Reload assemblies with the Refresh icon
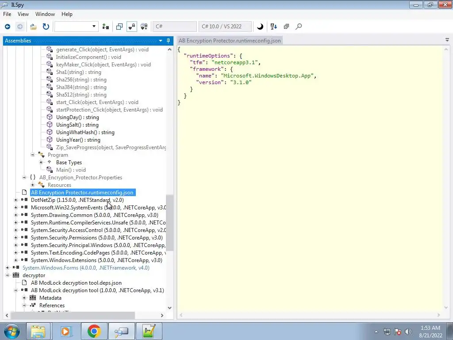This screenshot has width=453, height=340. click(46, 27)
